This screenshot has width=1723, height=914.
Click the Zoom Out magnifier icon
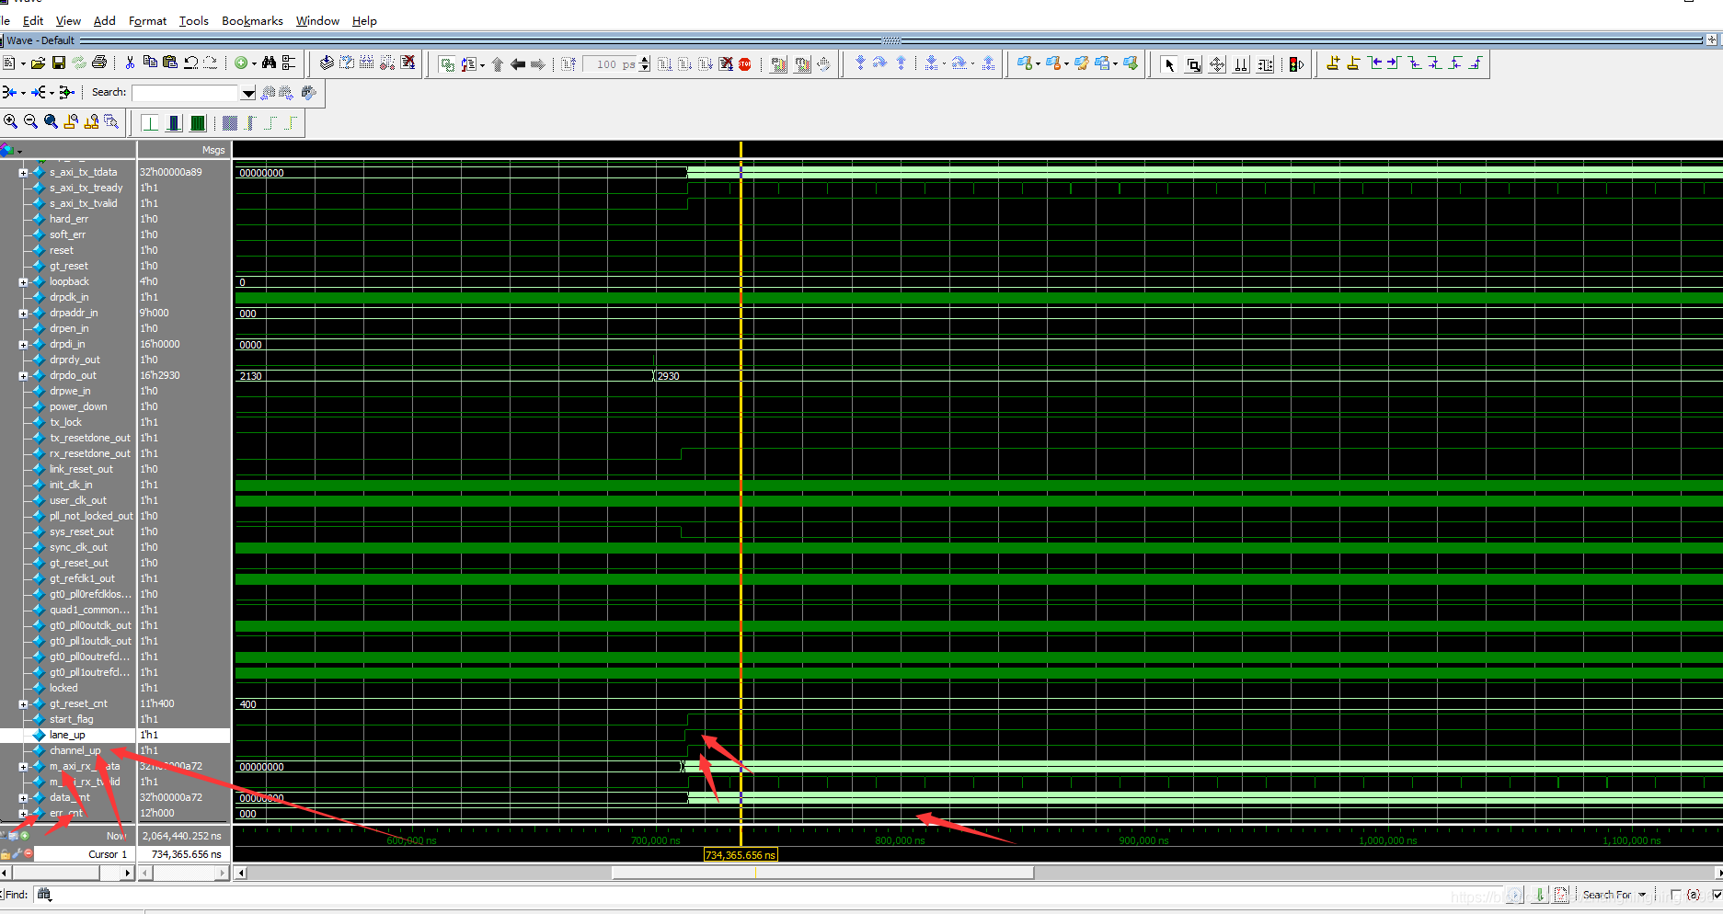30,121
